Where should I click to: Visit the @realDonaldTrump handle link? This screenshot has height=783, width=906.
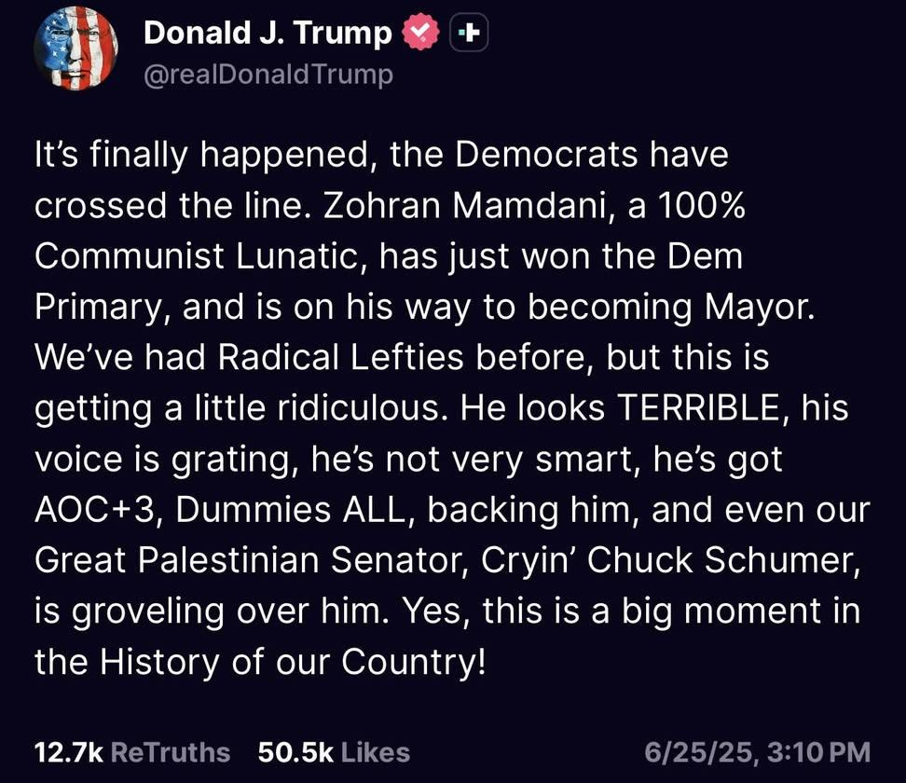268,75
